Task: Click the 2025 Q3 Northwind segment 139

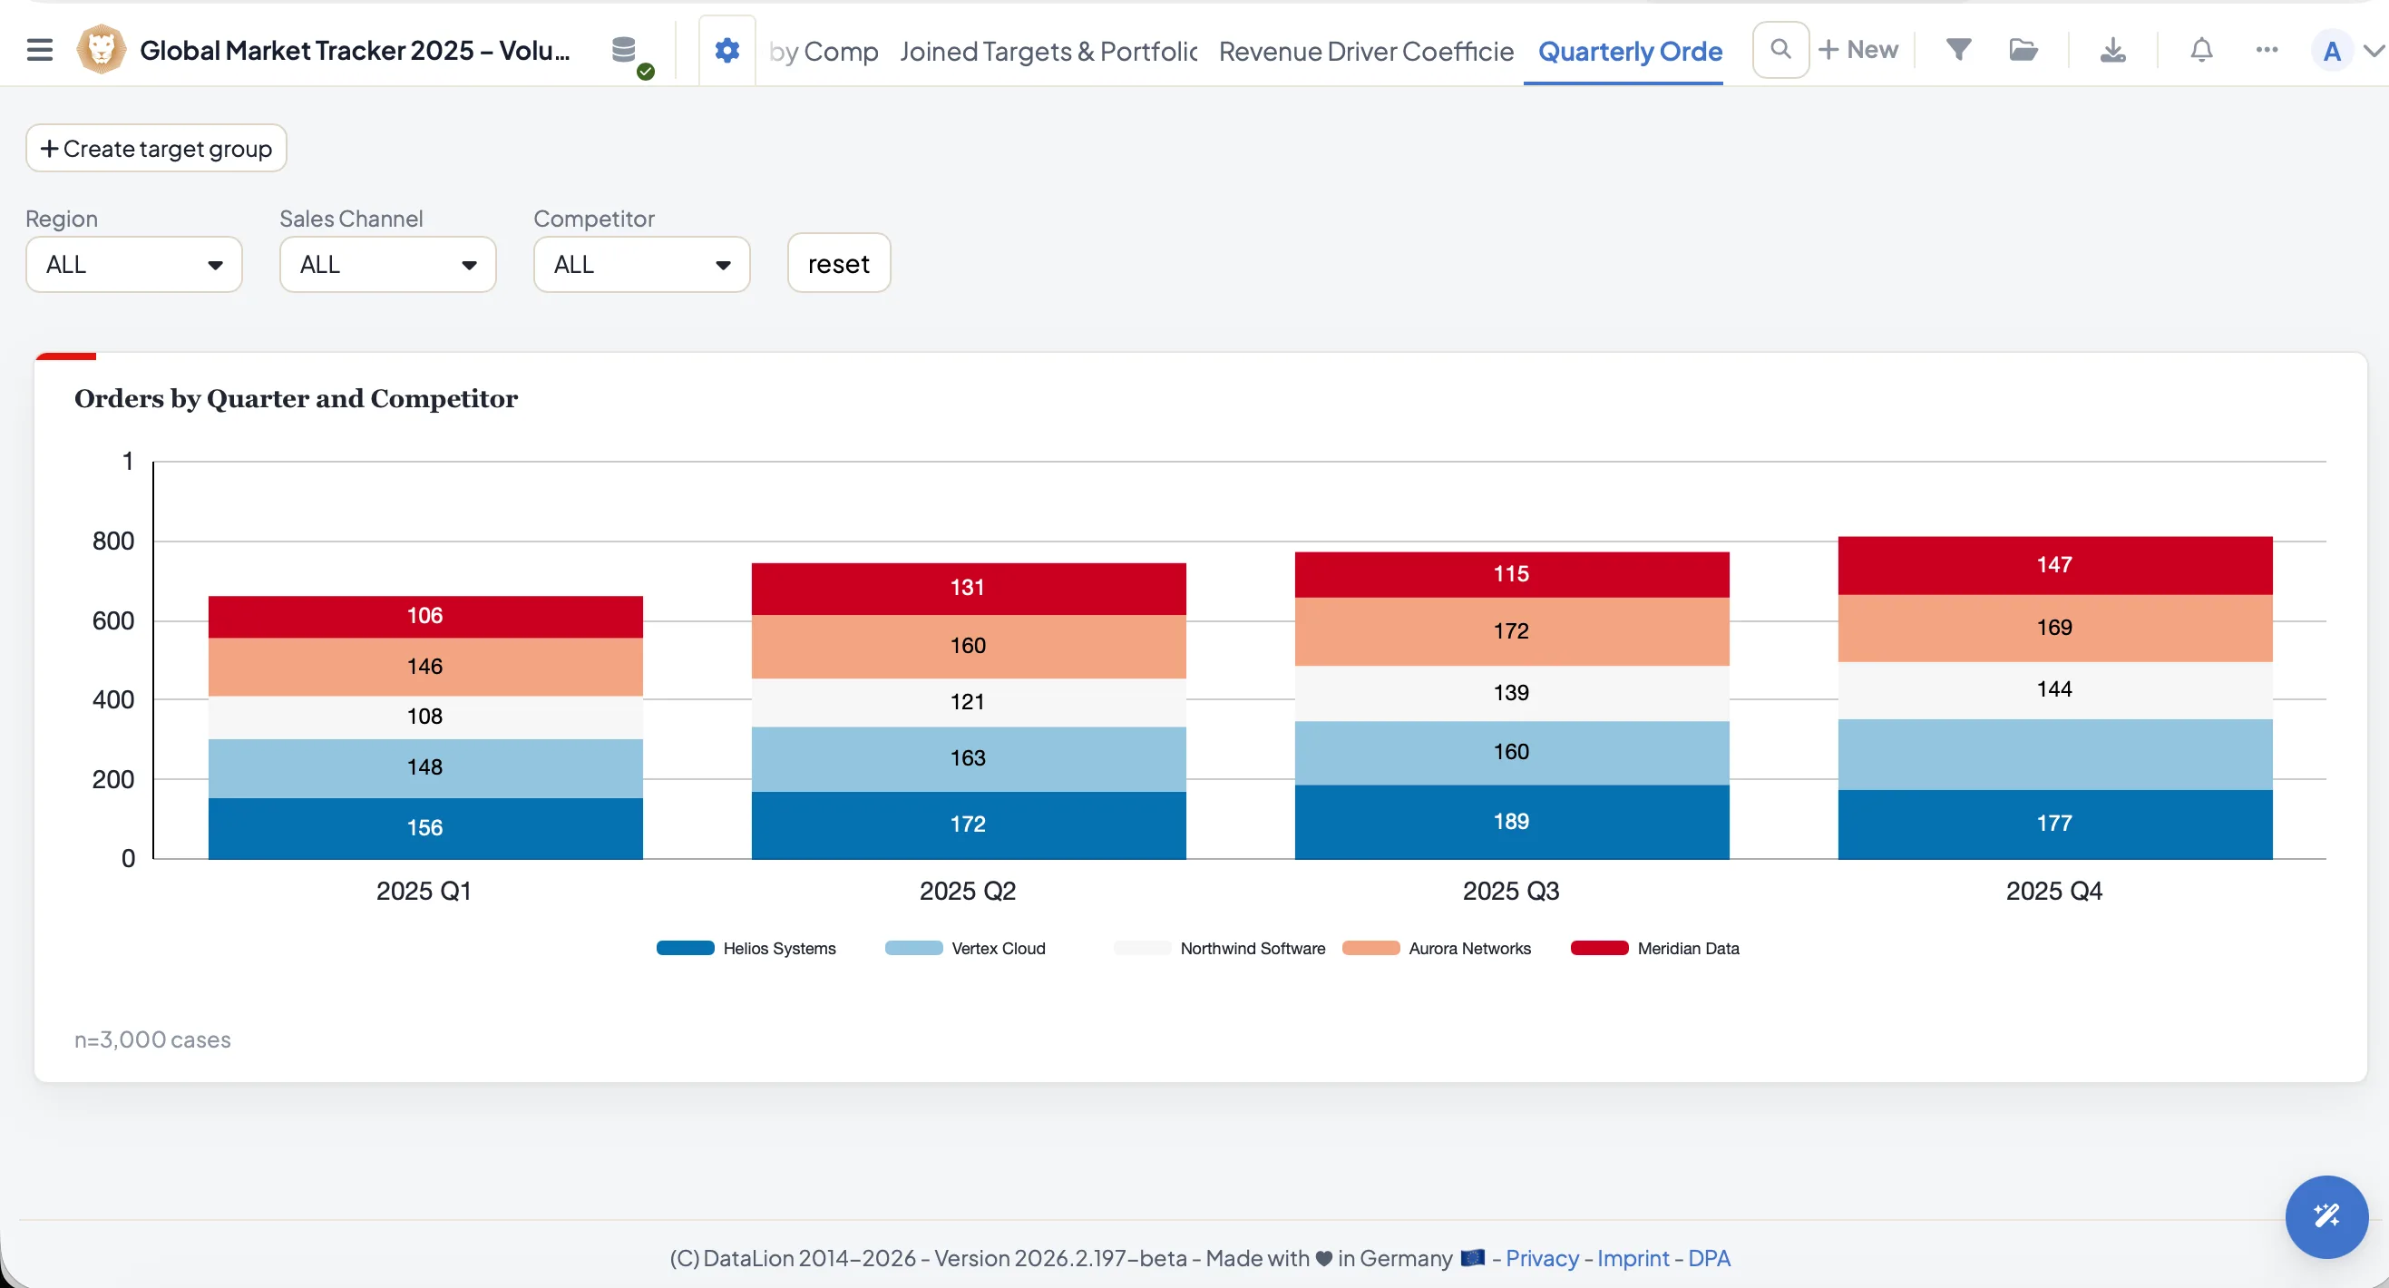Action: point(1512,693)
